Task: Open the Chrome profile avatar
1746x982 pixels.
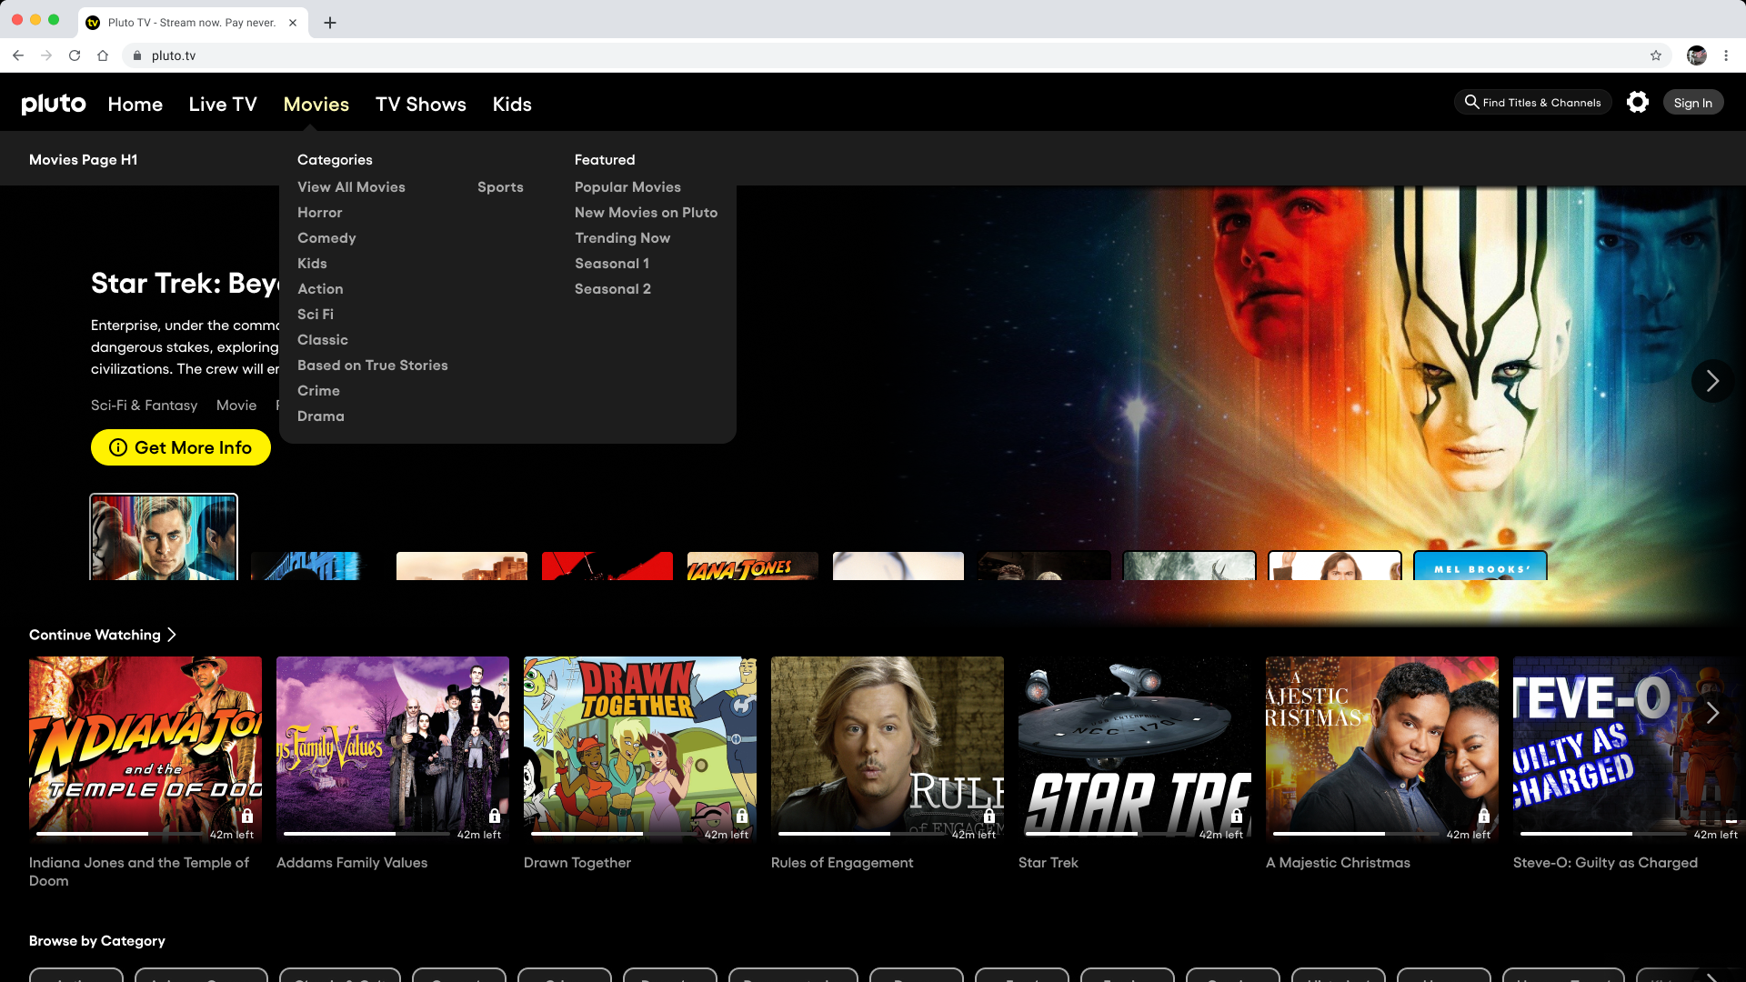Action: tap(1697, 55)
